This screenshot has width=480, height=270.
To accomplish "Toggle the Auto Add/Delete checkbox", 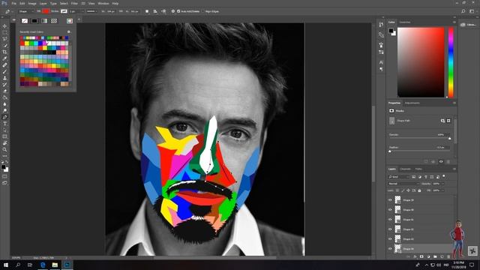I will coord(178,11).
